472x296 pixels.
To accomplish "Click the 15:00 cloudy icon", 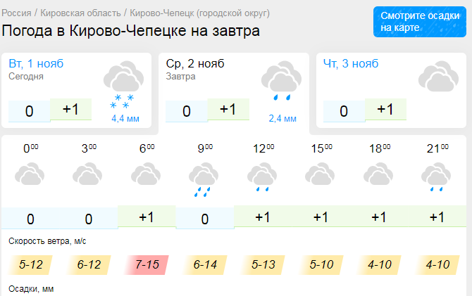I will click(x=321, y=174).
